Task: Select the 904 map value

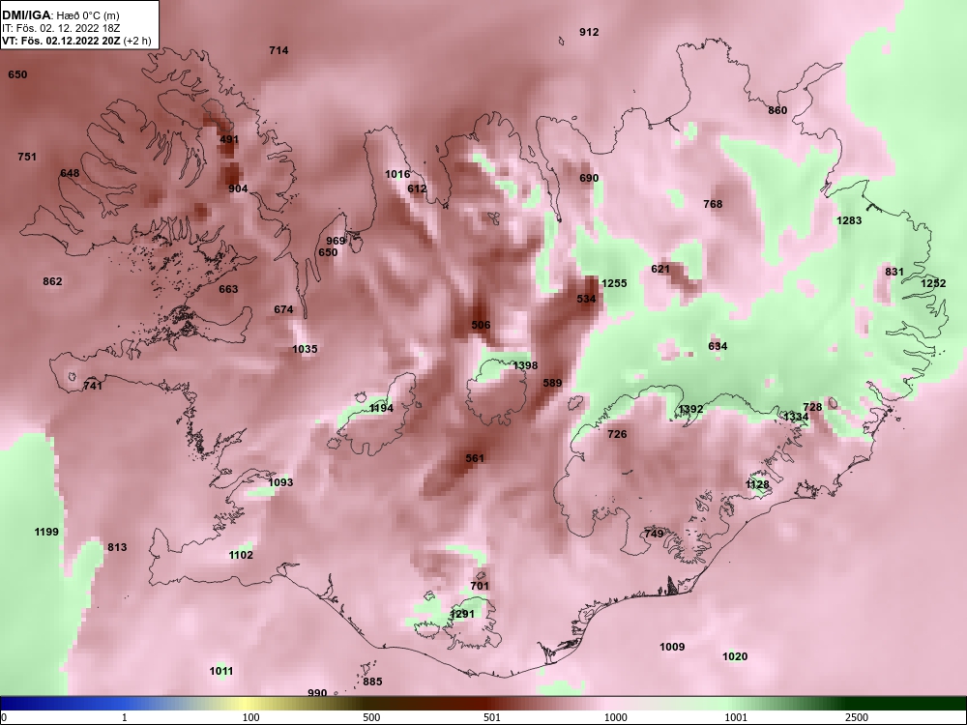Action: coord(238,188)
